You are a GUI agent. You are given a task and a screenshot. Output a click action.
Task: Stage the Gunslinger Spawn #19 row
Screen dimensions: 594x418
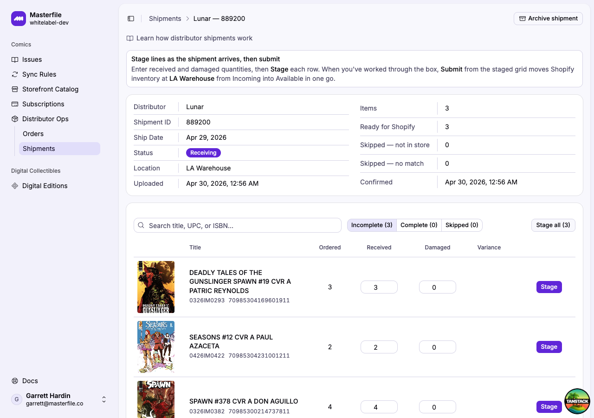[549, 287]
